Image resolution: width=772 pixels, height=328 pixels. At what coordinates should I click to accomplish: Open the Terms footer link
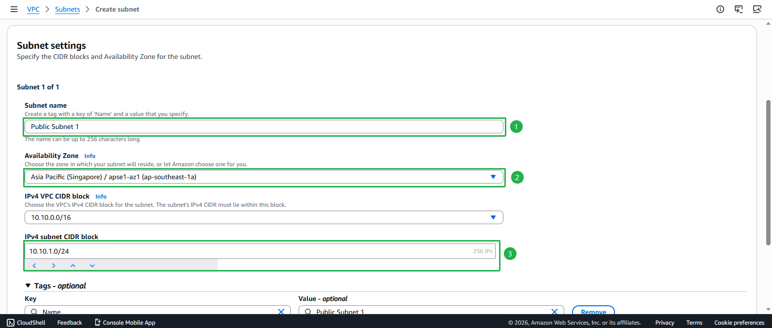tap(694, 323)
